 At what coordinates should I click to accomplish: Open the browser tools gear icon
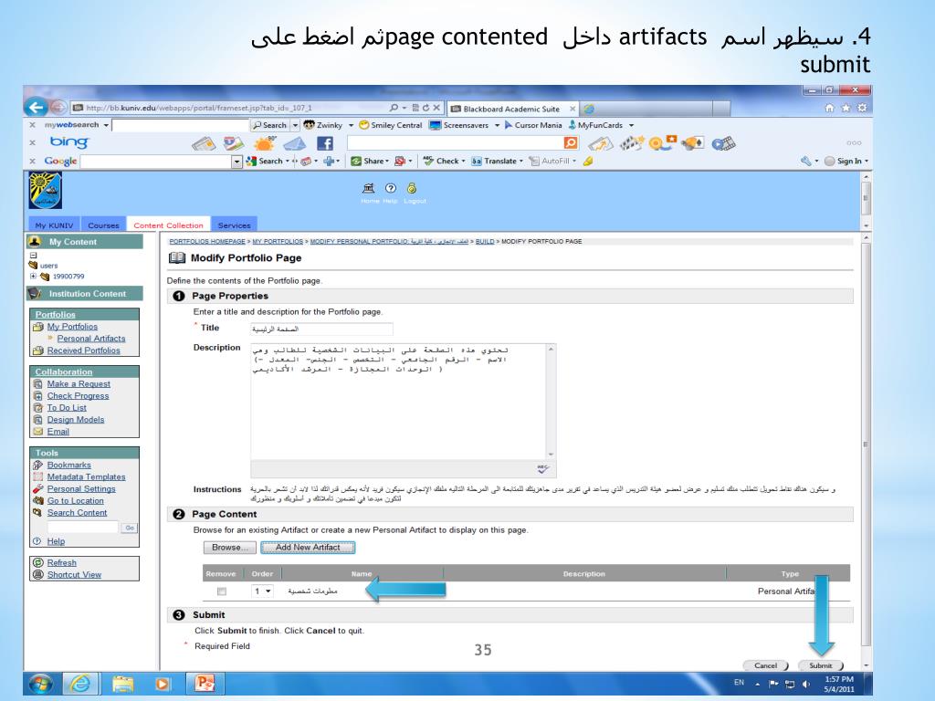(x=862, y=108)
